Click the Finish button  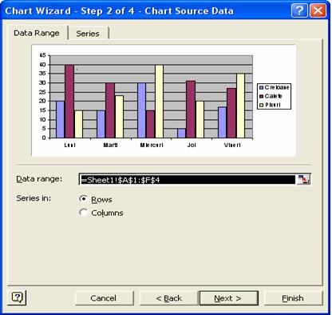293,298
